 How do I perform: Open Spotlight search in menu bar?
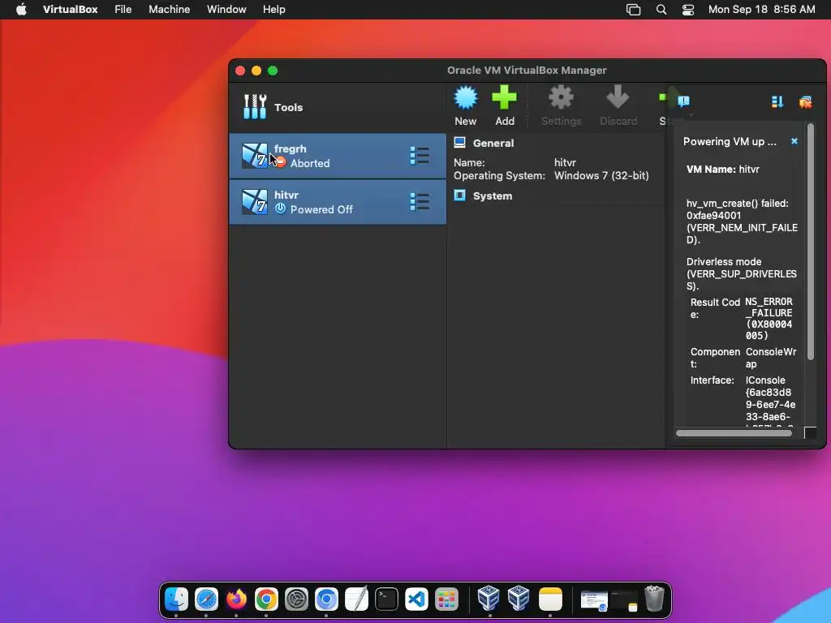click(x=661, y=10)
